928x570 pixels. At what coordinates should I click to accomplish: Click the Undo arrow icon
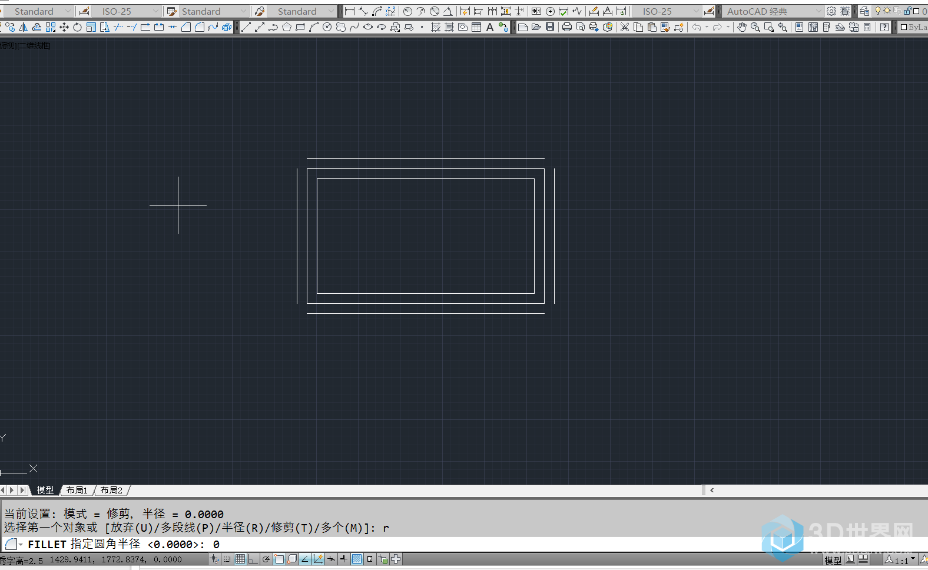[697, 27]
